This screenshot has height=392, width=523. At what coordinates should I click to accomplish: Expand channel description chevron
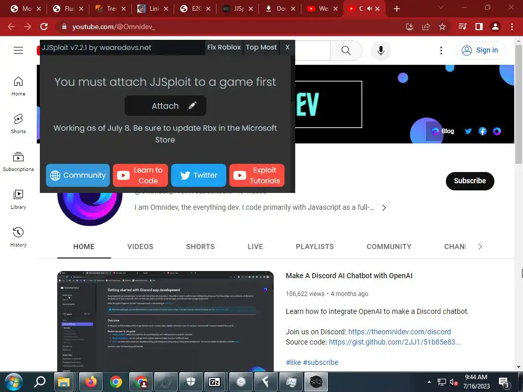384,208
